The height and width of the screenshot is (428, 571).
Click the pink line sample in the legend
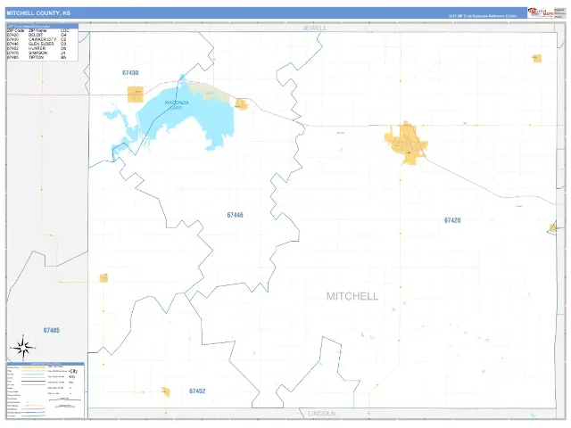pos(33,408)
